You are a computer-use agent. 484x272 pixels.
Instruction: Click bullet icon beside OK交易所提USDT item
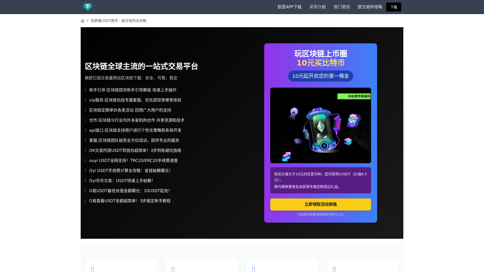[85, 151]
